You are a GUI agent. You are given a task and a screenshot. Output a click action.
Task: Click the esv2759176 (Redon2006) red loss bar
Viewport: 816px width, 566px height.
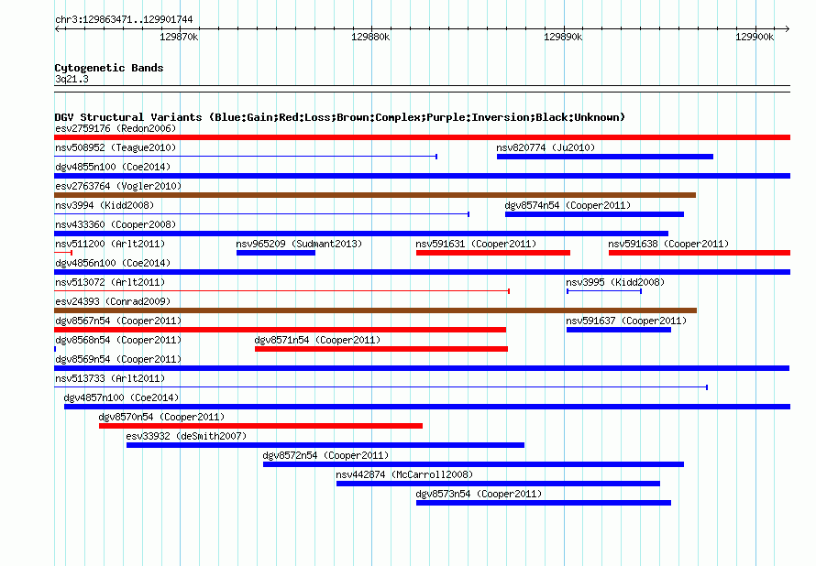[422, 137]
